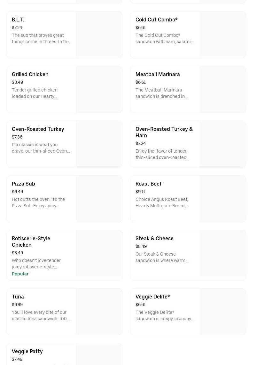Viewport: 257px width, 365px height.
Task: Click the $9.11 Roast Beef price
Action: 140,192
